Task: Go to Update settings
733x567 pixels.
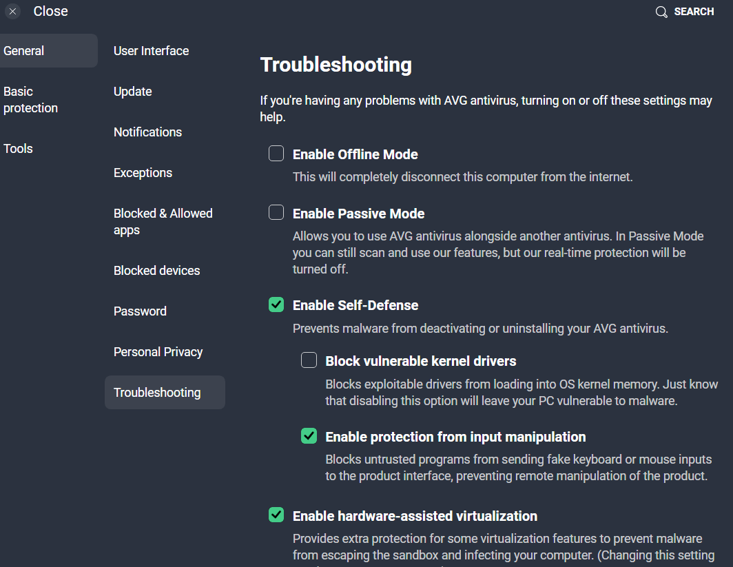Action: [133, 92]
